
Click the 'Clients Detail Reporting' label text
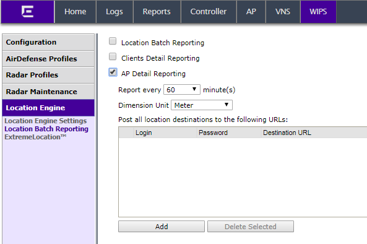[x=160, y=58]
